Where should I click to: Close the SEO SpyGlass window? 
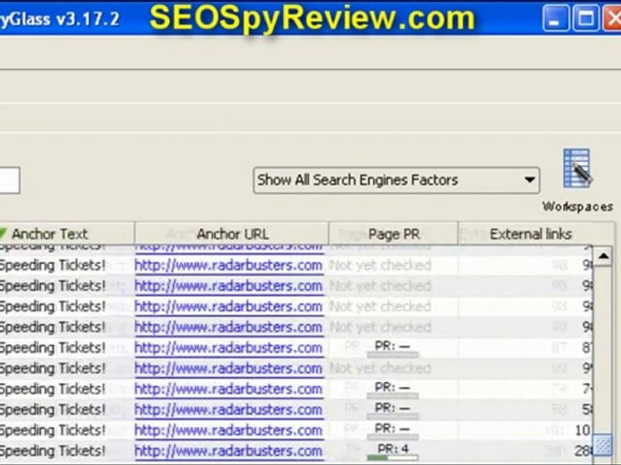point(613,18)
